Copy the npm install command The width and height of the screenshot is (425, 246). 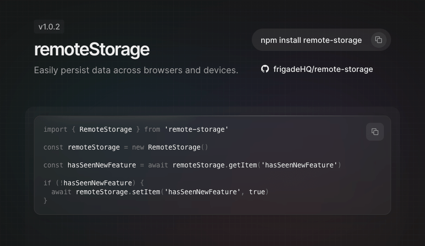378,40
